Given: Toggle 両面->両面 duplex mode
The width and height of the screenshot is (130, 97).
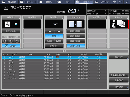Looking at the screenshot, I should [x=76, y=31].
